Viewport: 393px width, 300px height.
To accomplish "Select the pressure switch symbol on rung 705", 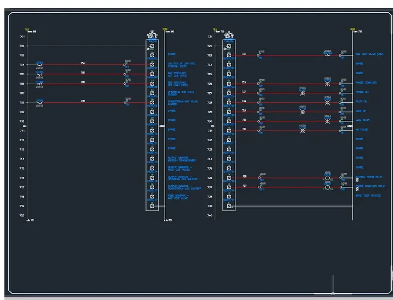I will coord(40,74).
